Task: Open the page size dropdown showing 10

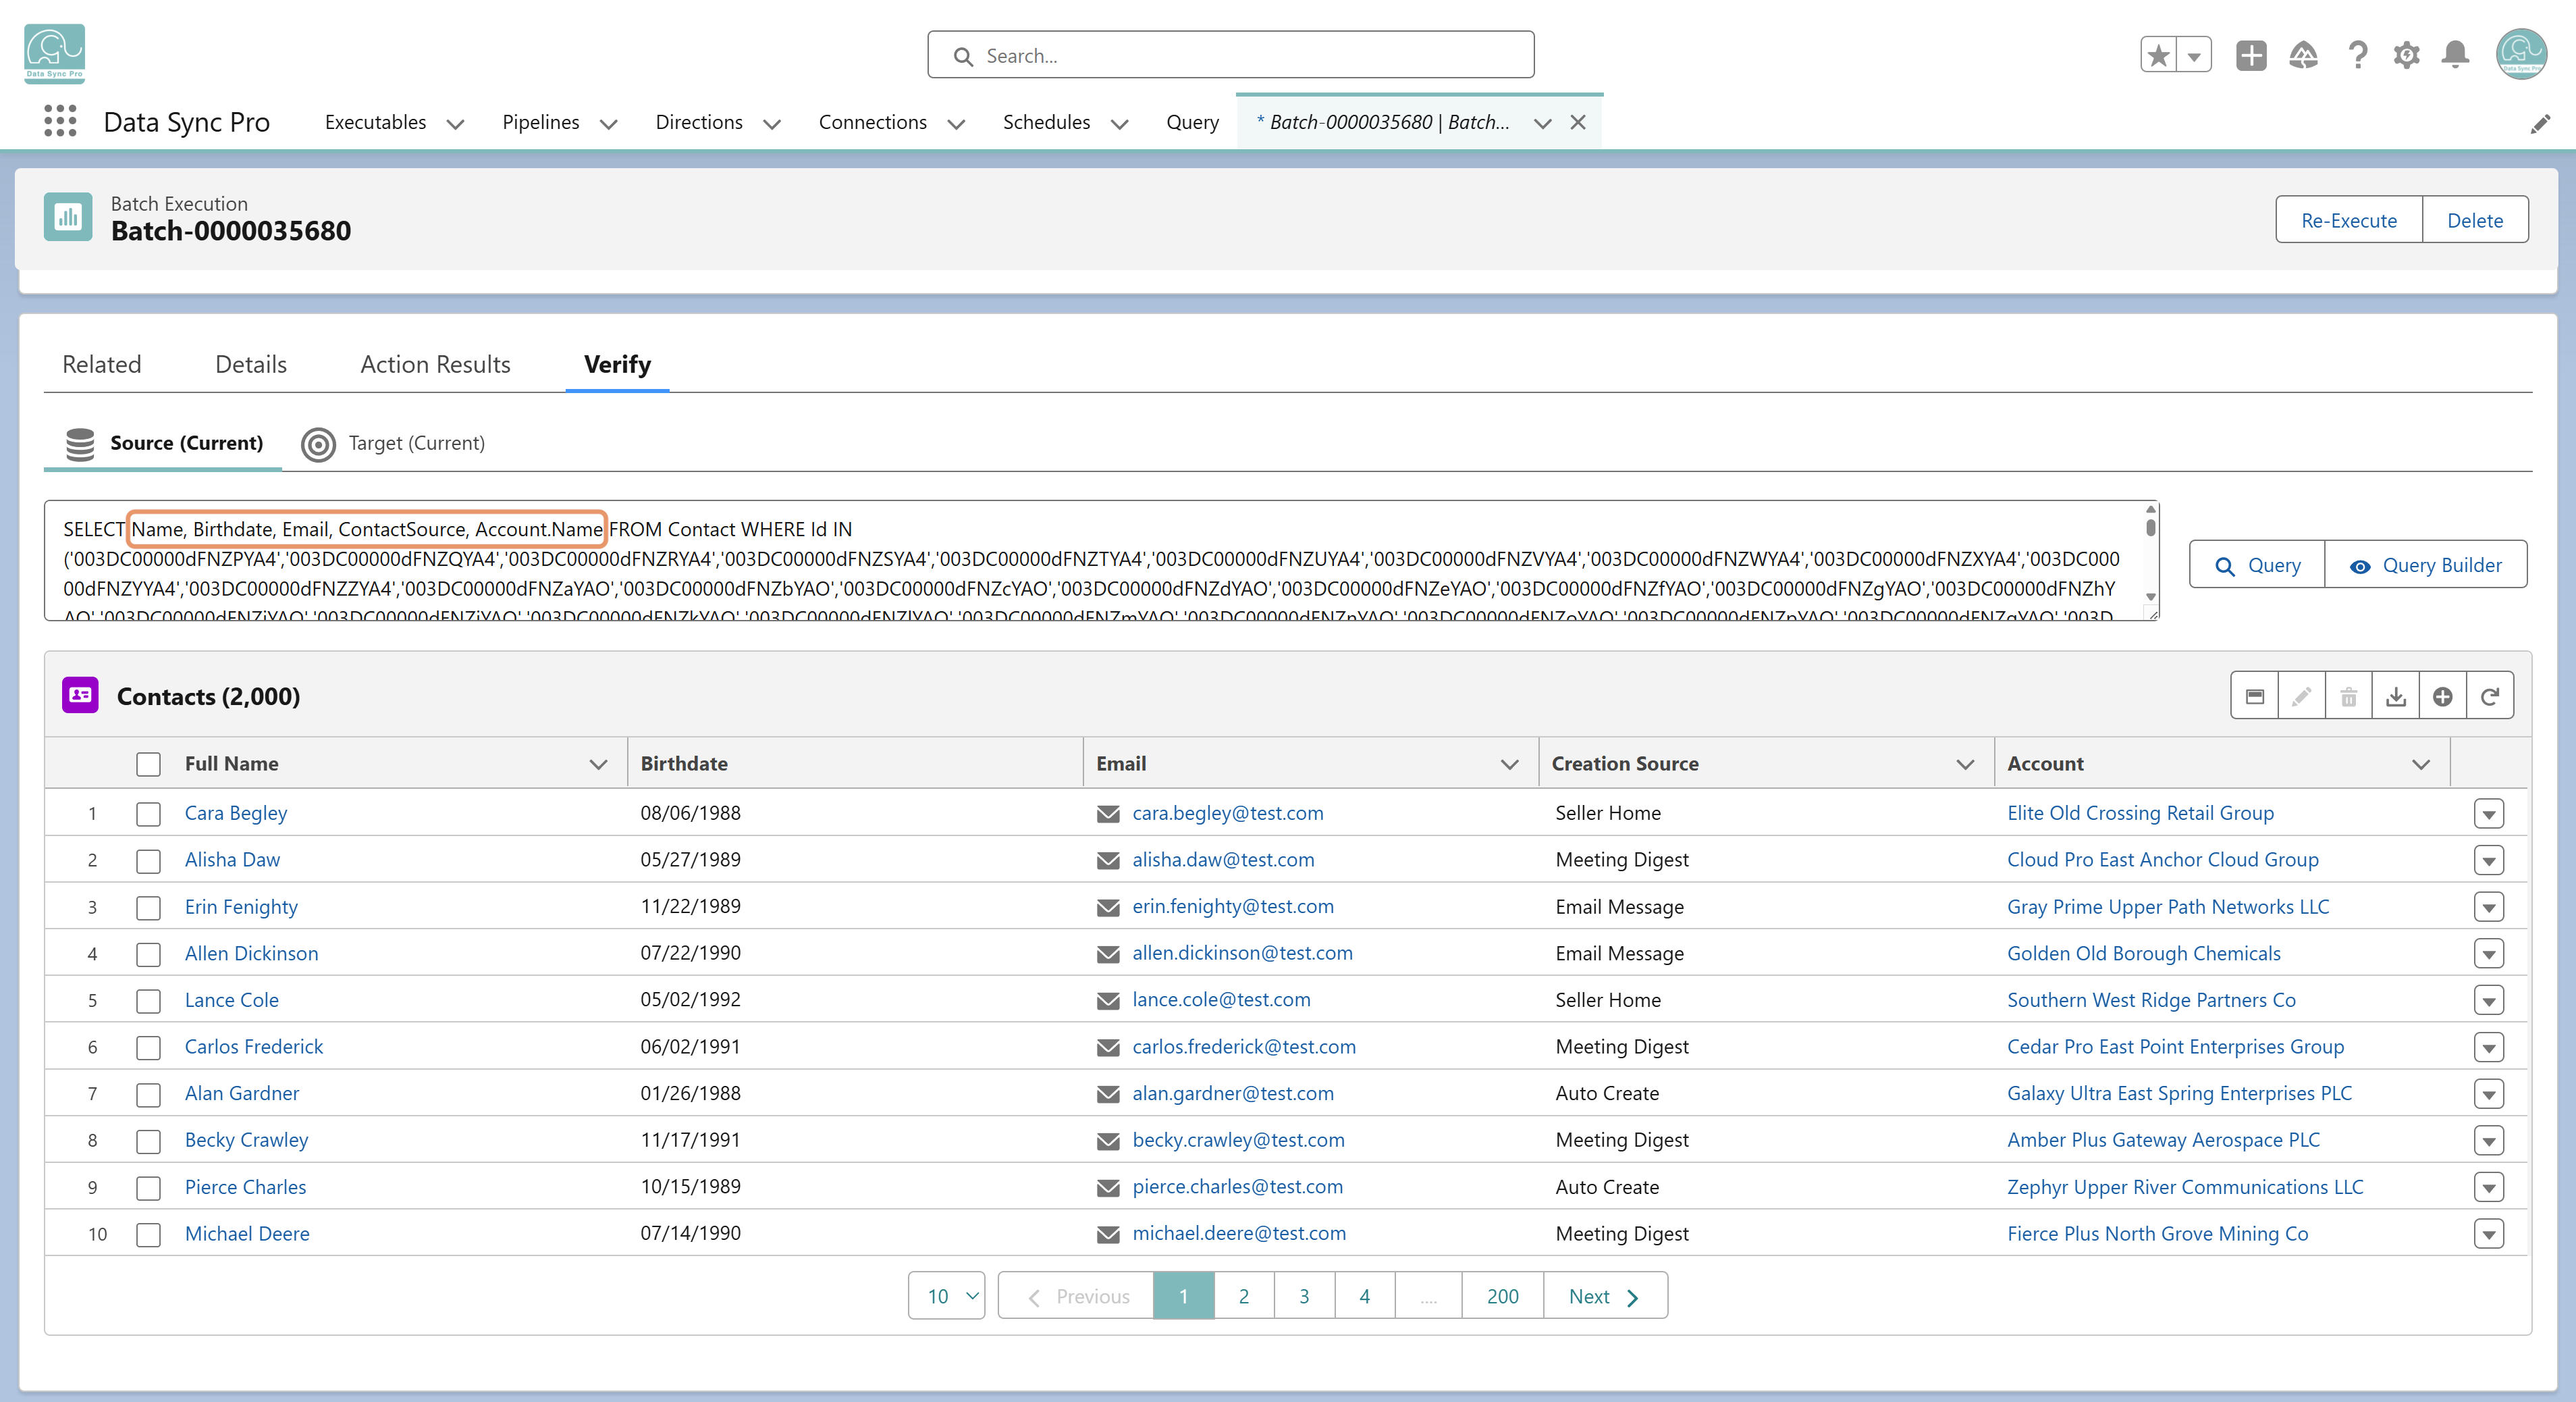Action: [946, 1295]
